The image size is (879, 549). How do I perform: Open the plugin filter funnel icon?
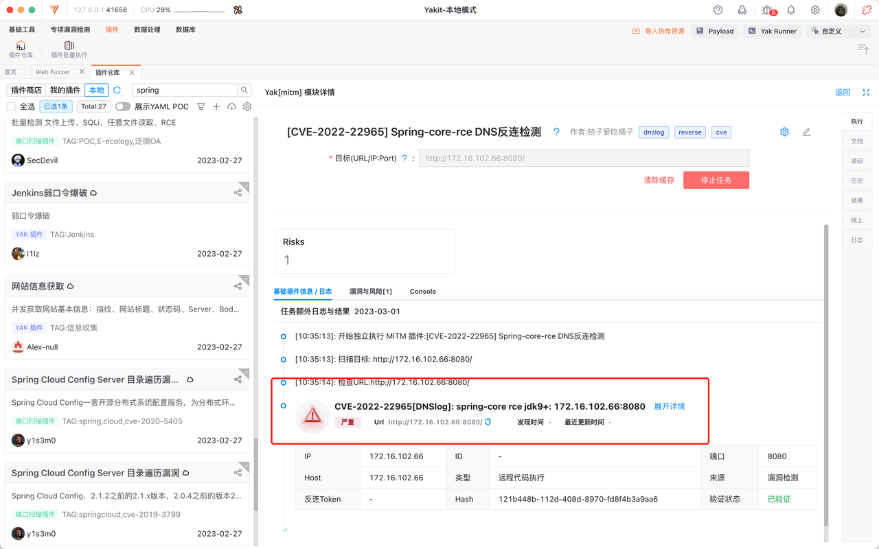[201, 106]
